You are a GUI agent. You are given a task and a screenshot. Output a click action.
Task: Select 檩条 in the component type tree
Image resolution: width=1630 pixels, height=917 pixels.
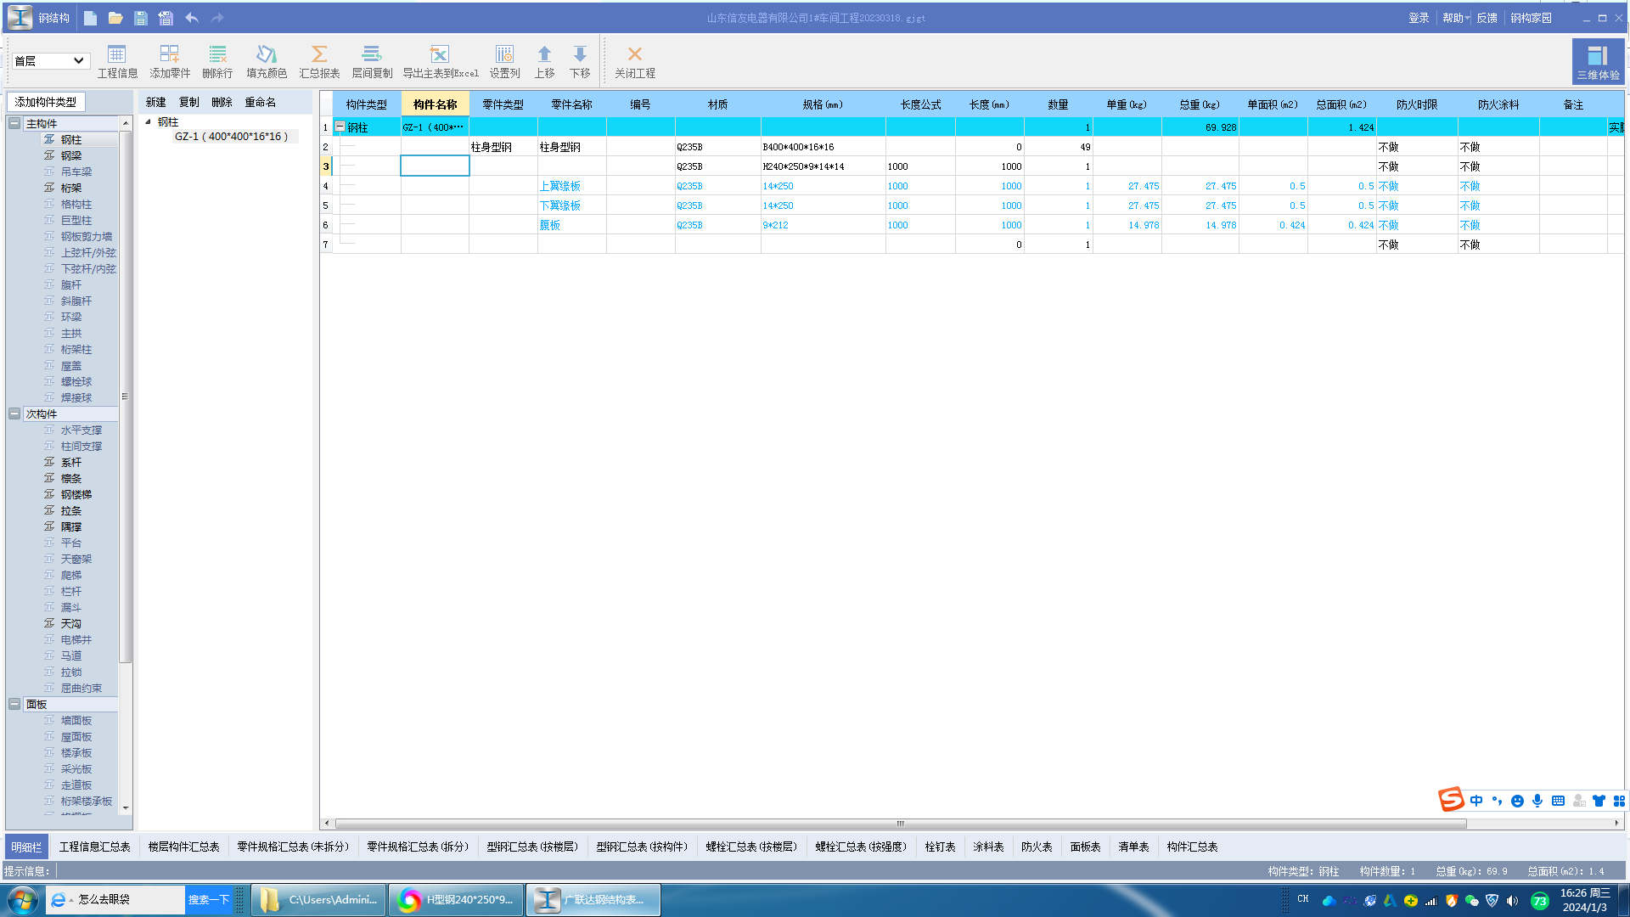[x=71, y=479]
